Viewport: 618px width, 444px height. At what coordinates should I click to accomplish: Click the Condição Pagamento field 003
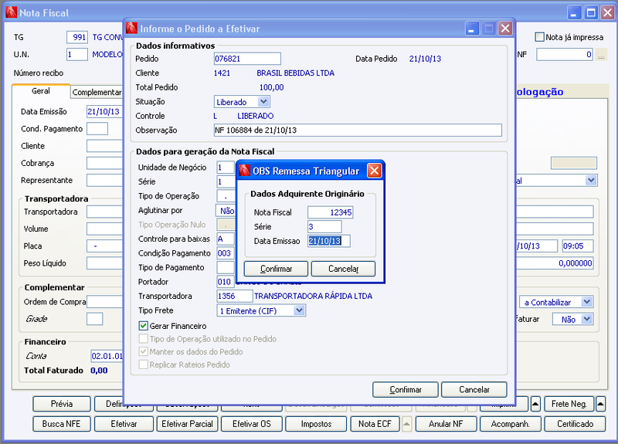(x=226, y=253)
